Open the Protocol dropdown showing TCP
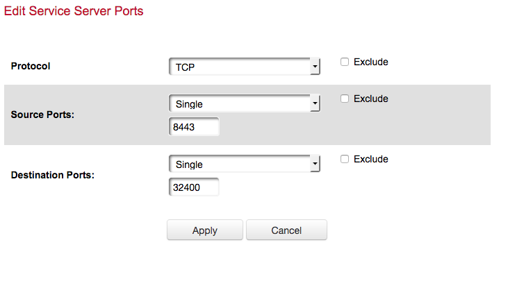 240,67
